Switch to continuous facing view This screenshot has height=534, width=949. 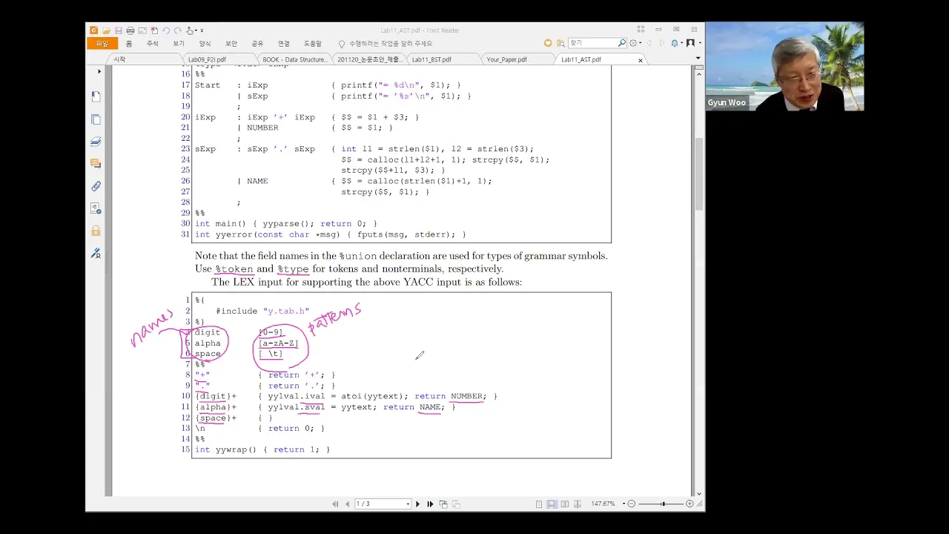(x=577, y=504)
